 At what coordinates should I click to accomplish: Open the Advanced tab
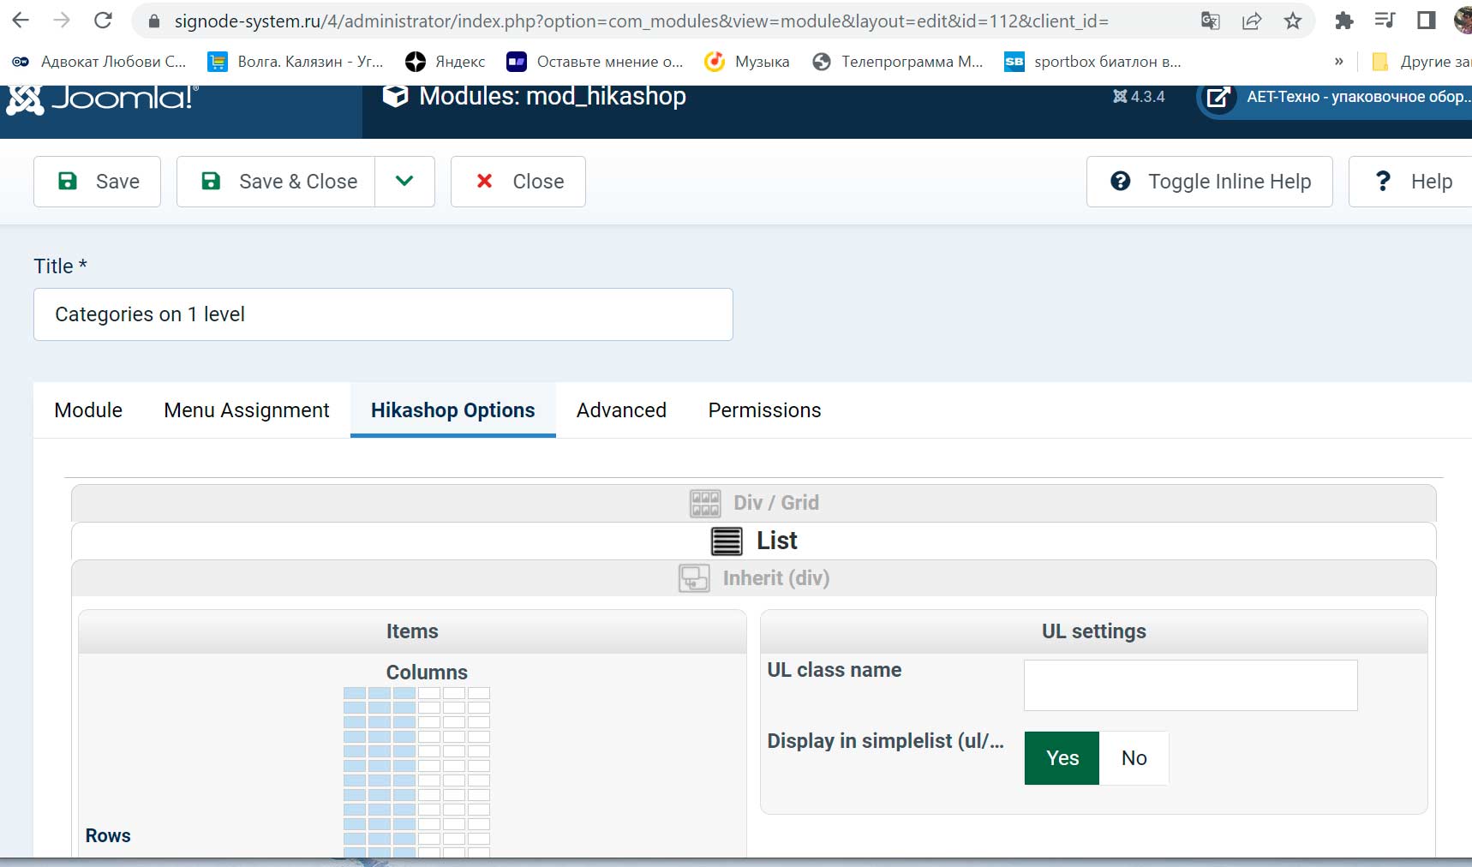(621, 410)
